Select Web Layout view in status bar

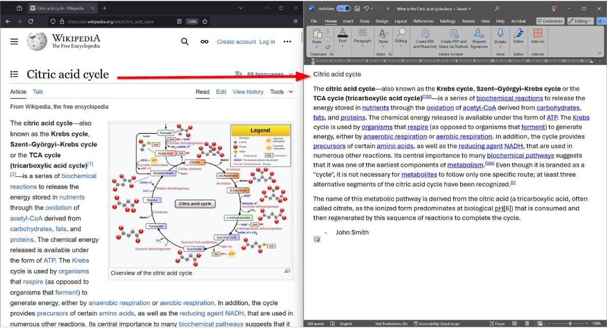(x=539, y=323)
